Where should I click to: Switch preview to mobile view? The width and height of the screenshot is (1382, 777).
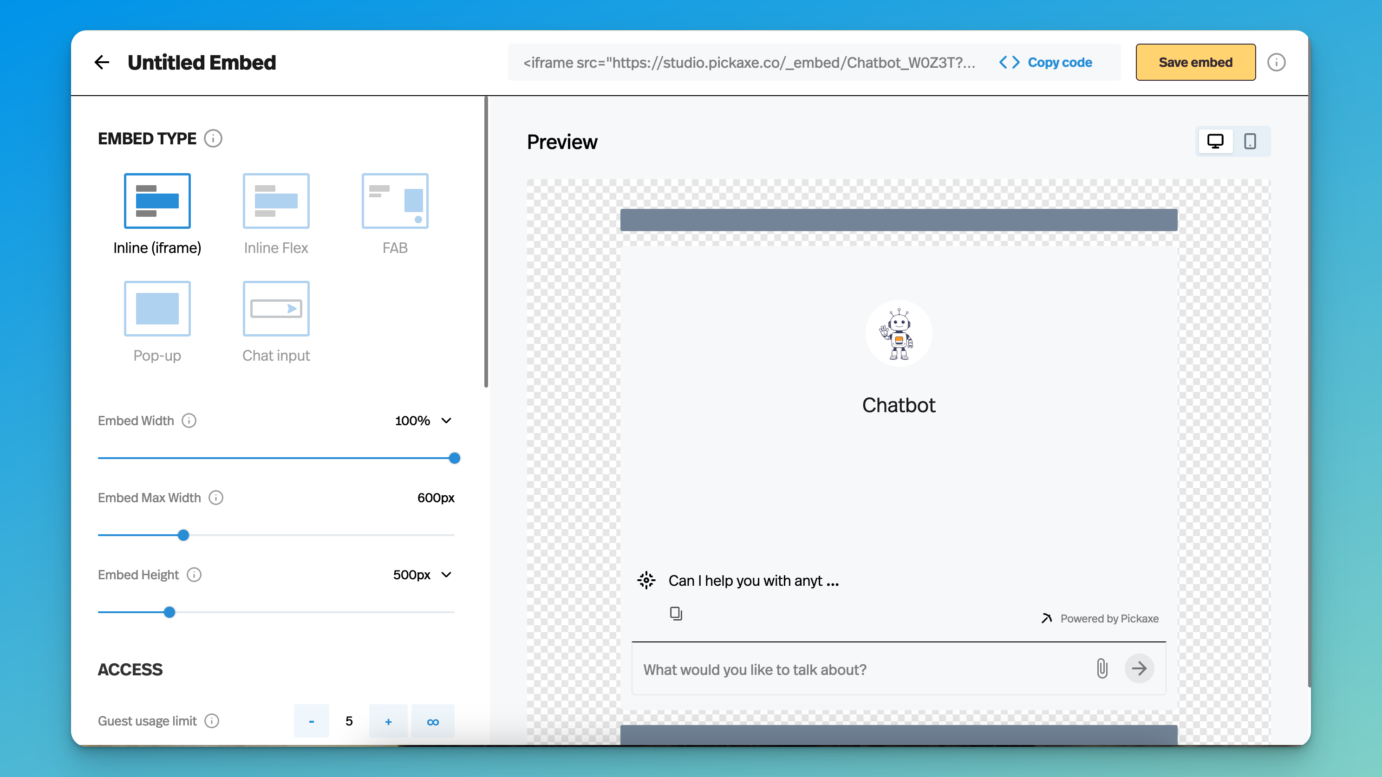pyautogui.click(x=1251, y=141)
